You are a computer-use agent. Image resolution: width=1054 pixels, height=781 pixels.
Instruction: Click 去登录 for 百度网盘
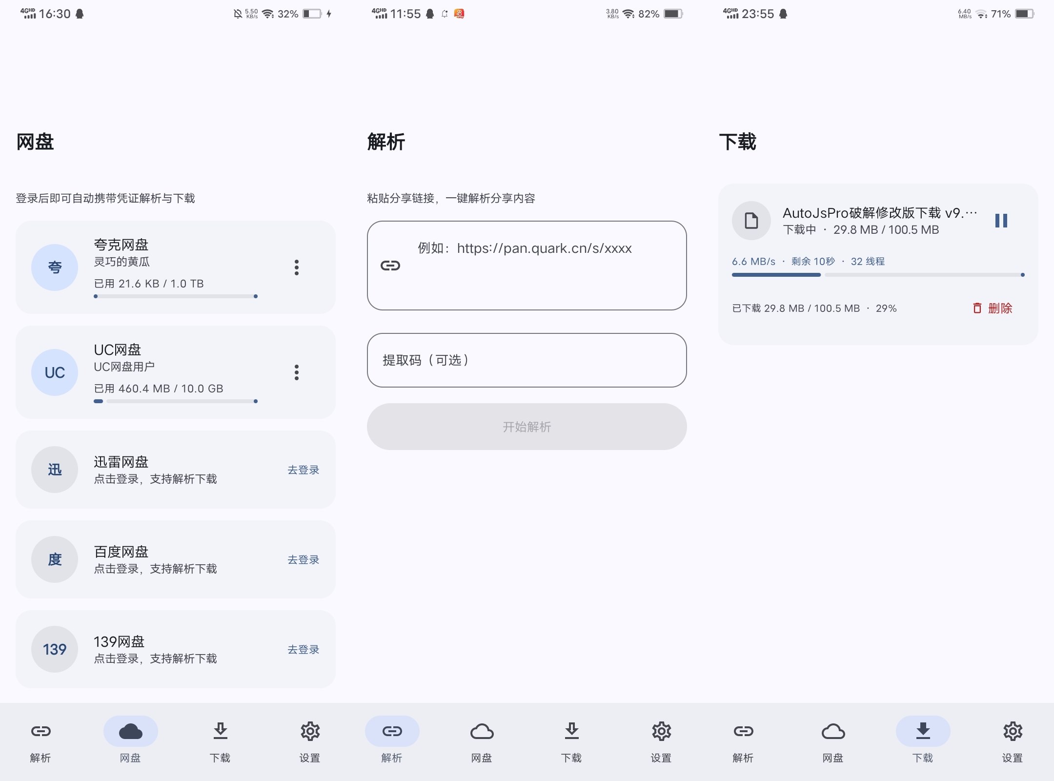[x=303, y=559]
